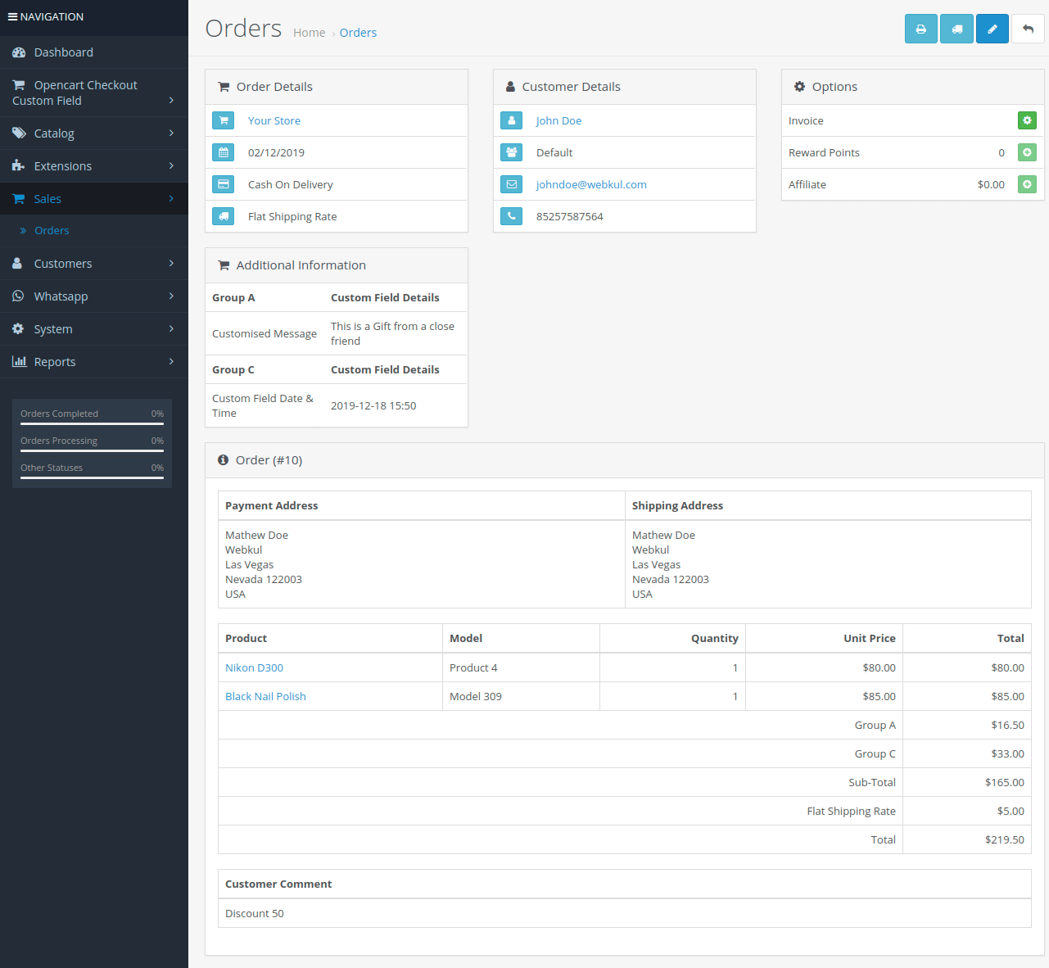The height and width of the screenshot is (968, 1049).
Task: Collapse the navigation via the hamburger icon
Action: click(x=11, y=16)
